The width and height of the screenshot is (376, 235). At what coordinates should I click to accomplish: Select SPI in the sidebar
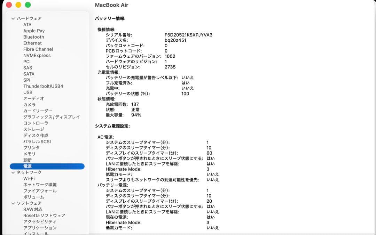coord(26,80)
